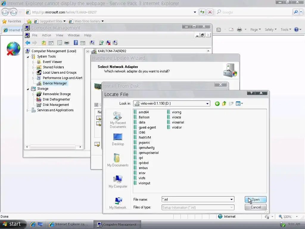
Task: Select Local Users and Groups tree item
Action: 60,73
